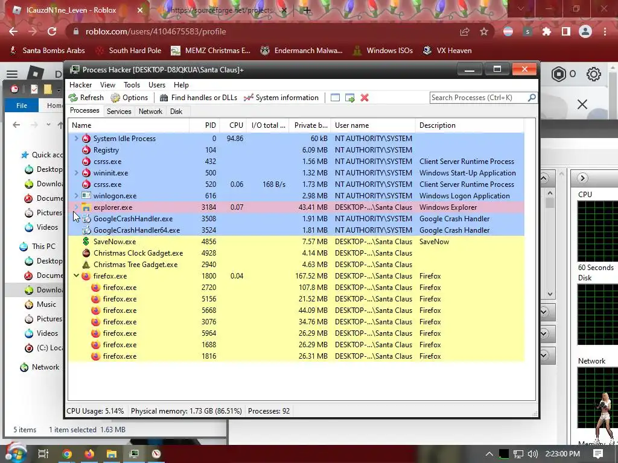Image resolution: width=618 pixels, height=463 pixels.
Task: Click the search magnifier icon in Process Hacker
Action: click(532, 97)
